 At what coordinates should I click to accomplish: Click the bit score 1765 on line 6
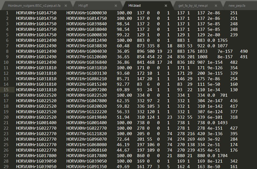223,40
